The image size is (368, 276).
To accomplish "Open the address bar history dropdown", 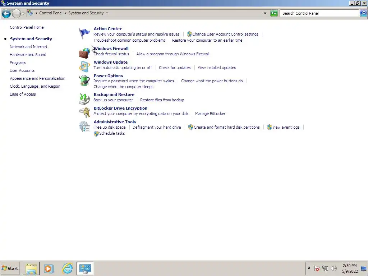I will (x=265, y=13).
